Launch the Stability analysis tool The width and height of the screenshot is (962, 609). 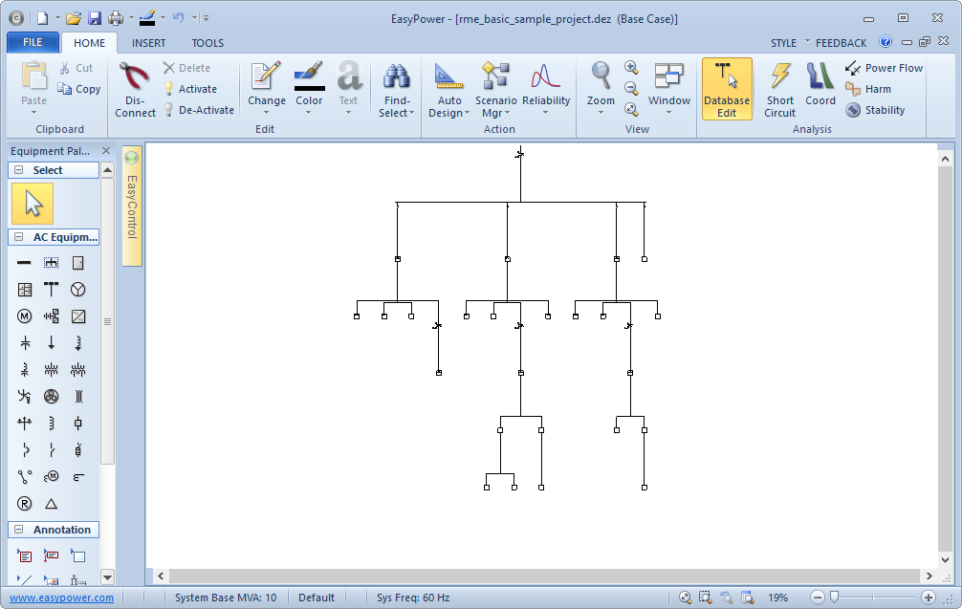tap(875, 110)
